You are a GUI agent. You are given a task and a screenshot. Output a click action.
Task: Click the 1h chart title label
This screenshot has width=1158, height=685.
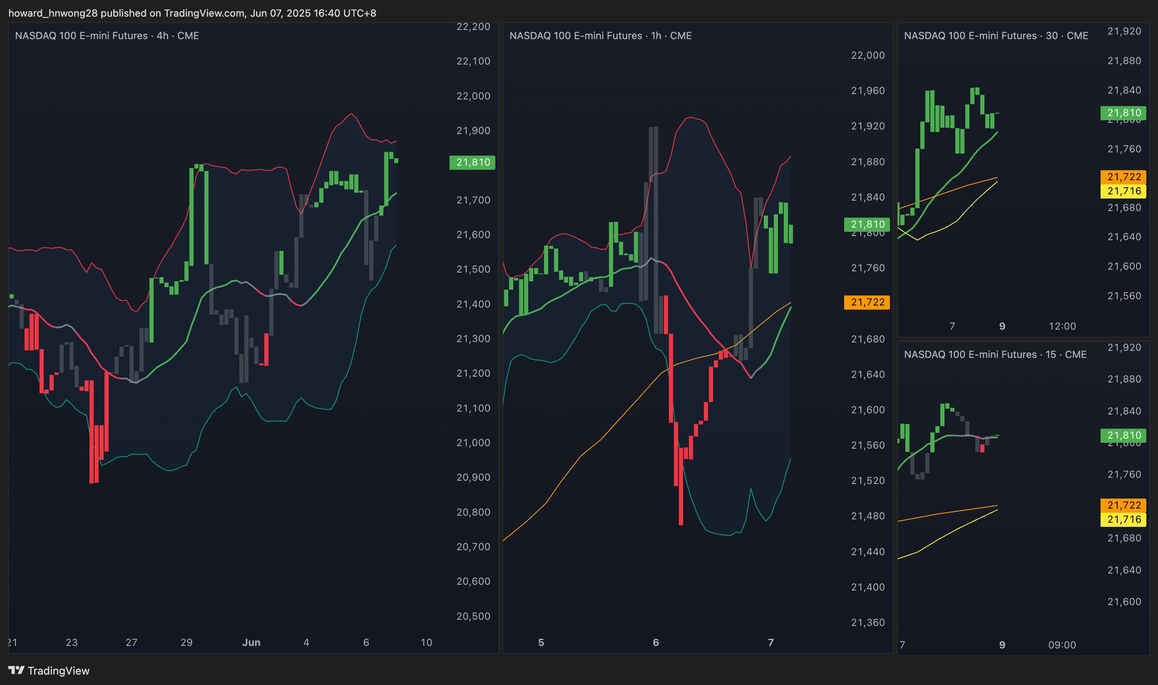(600, 35)
